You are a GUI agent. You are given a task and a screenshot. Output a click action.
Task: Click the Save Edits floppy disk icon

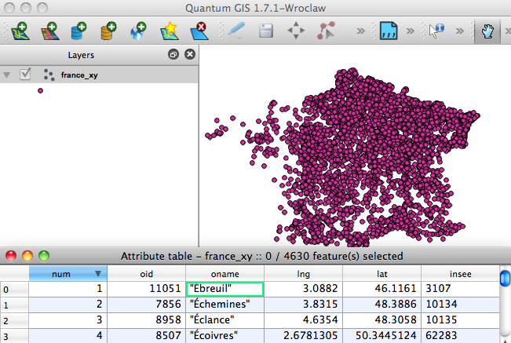coord(266,31)
